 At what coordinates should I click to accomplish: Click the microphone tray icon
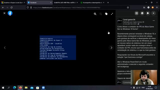point(134,88)
